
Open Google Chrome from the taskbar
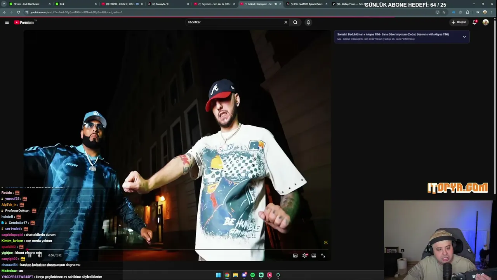(227, 275)
